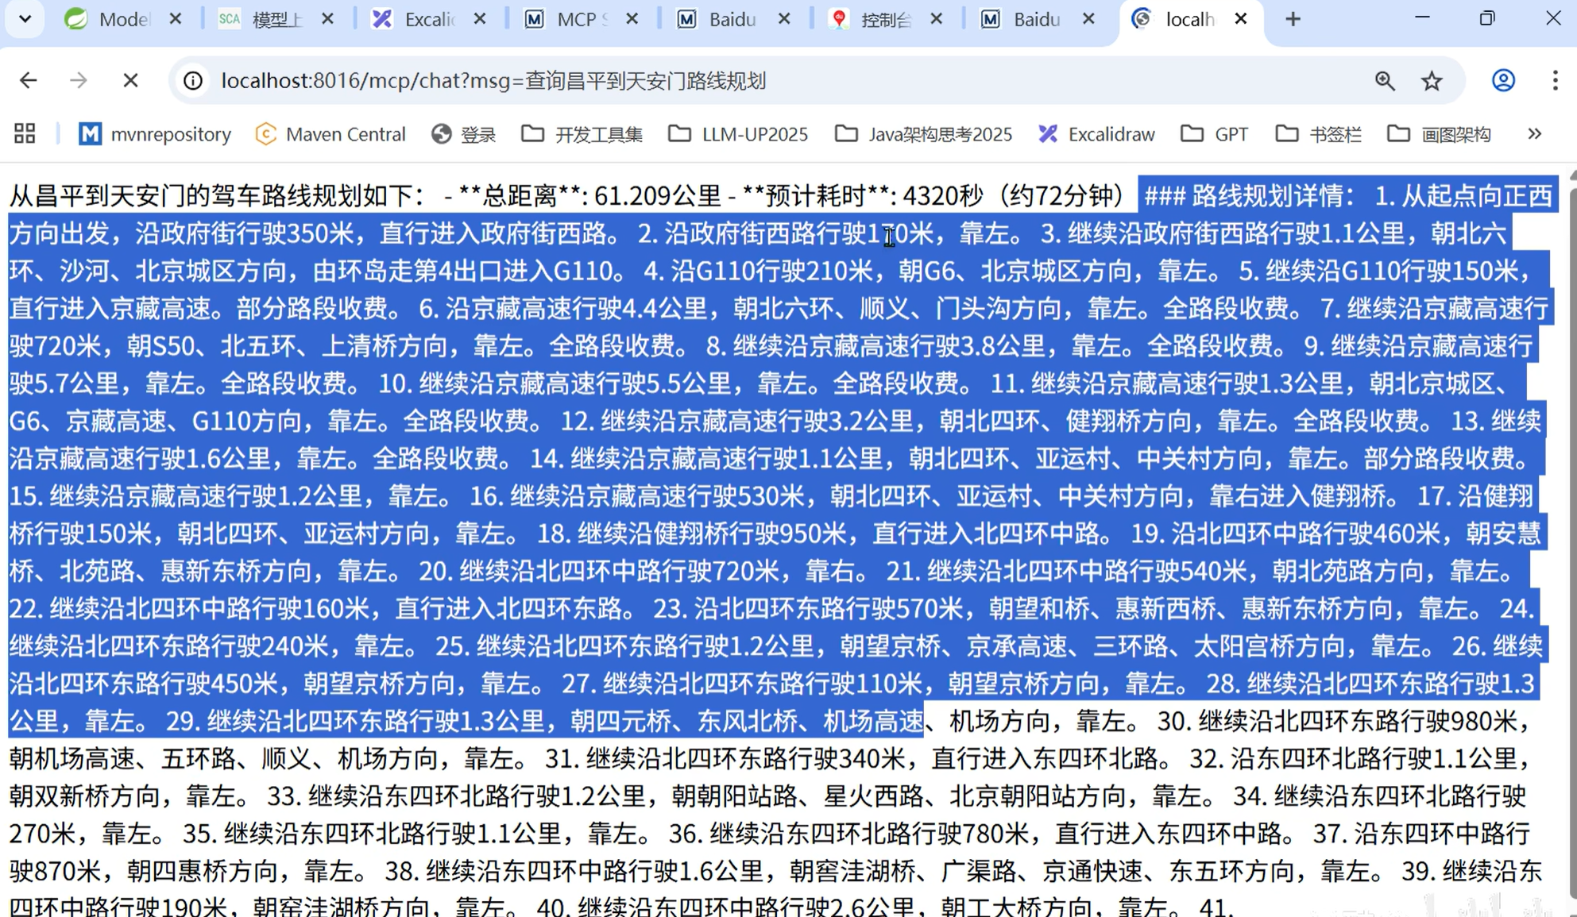View site information icon
Image resolution: width=1577 pixels, height=917 pixels.
pyautogui.click(x=193, y=80)
